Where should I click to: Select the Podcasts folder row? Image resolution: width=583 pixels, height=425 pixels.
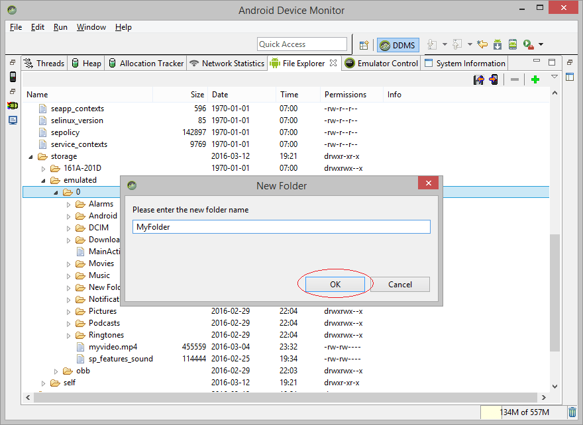click(286, 323)
